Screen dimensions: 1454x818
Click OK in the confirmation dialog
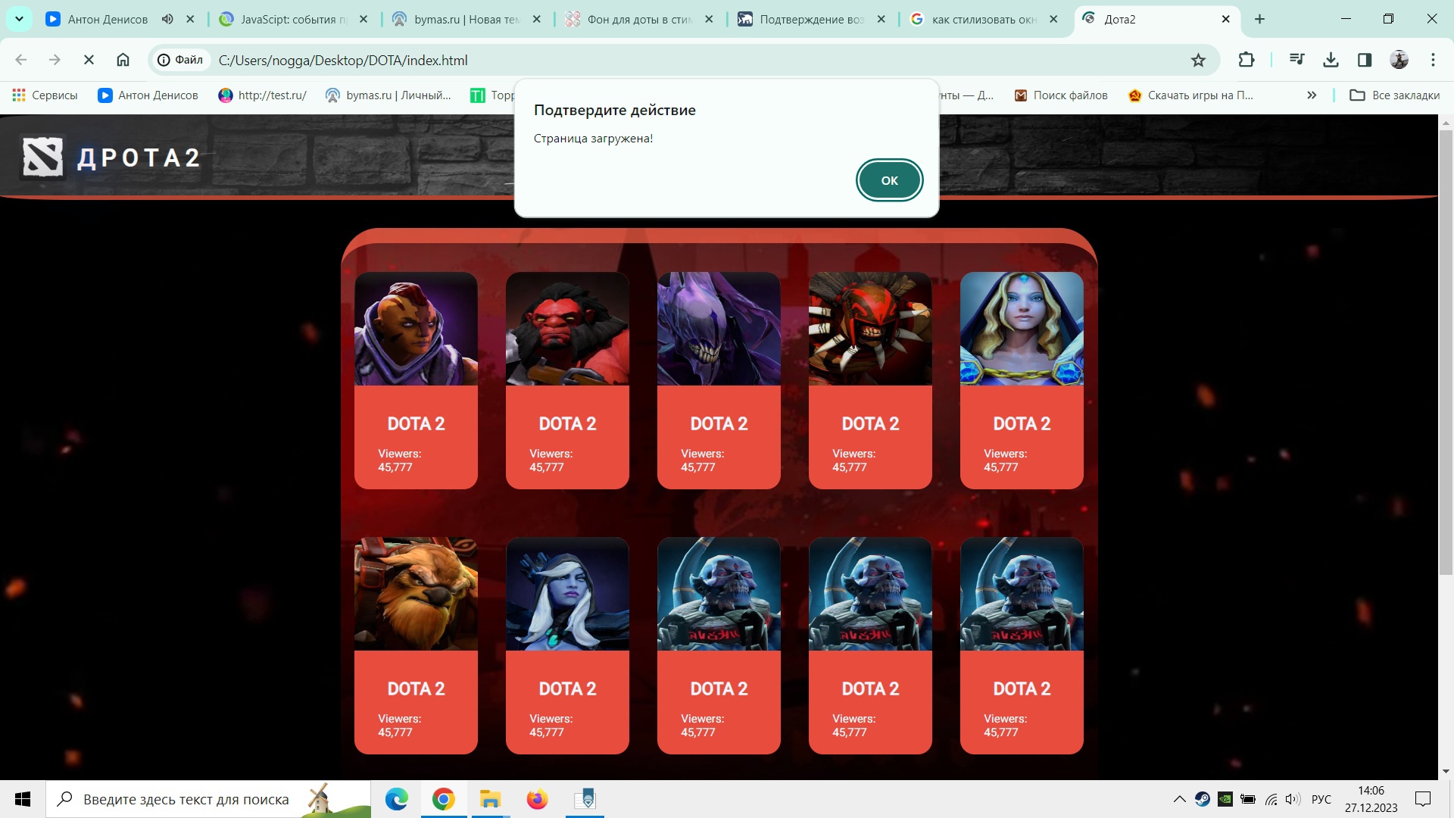pos(889,180)
